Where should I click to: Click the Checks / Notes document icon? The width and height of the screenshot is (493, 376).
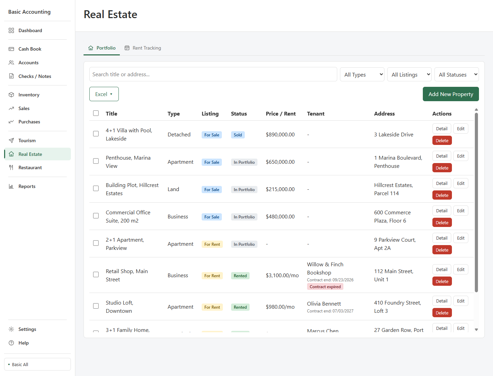click(11, 76)
